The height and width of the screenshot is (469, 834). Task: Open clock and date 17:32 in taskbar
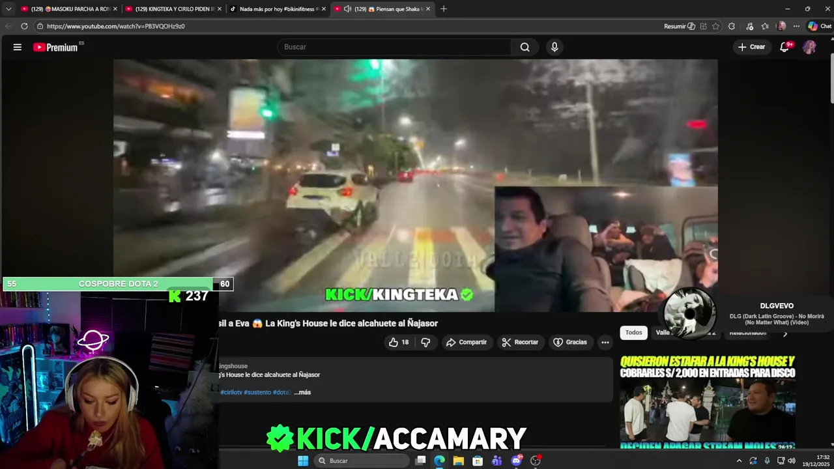click(x=817, y=461)
